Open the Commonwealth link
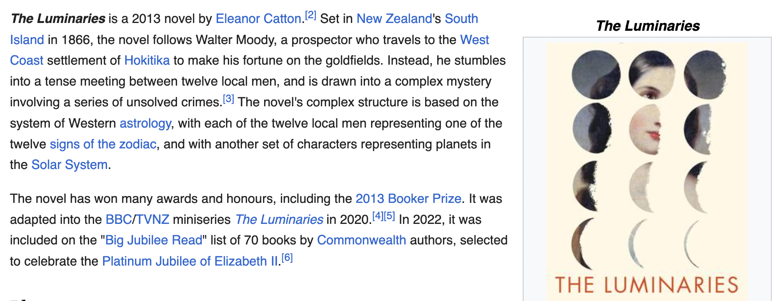 (361, 240)
